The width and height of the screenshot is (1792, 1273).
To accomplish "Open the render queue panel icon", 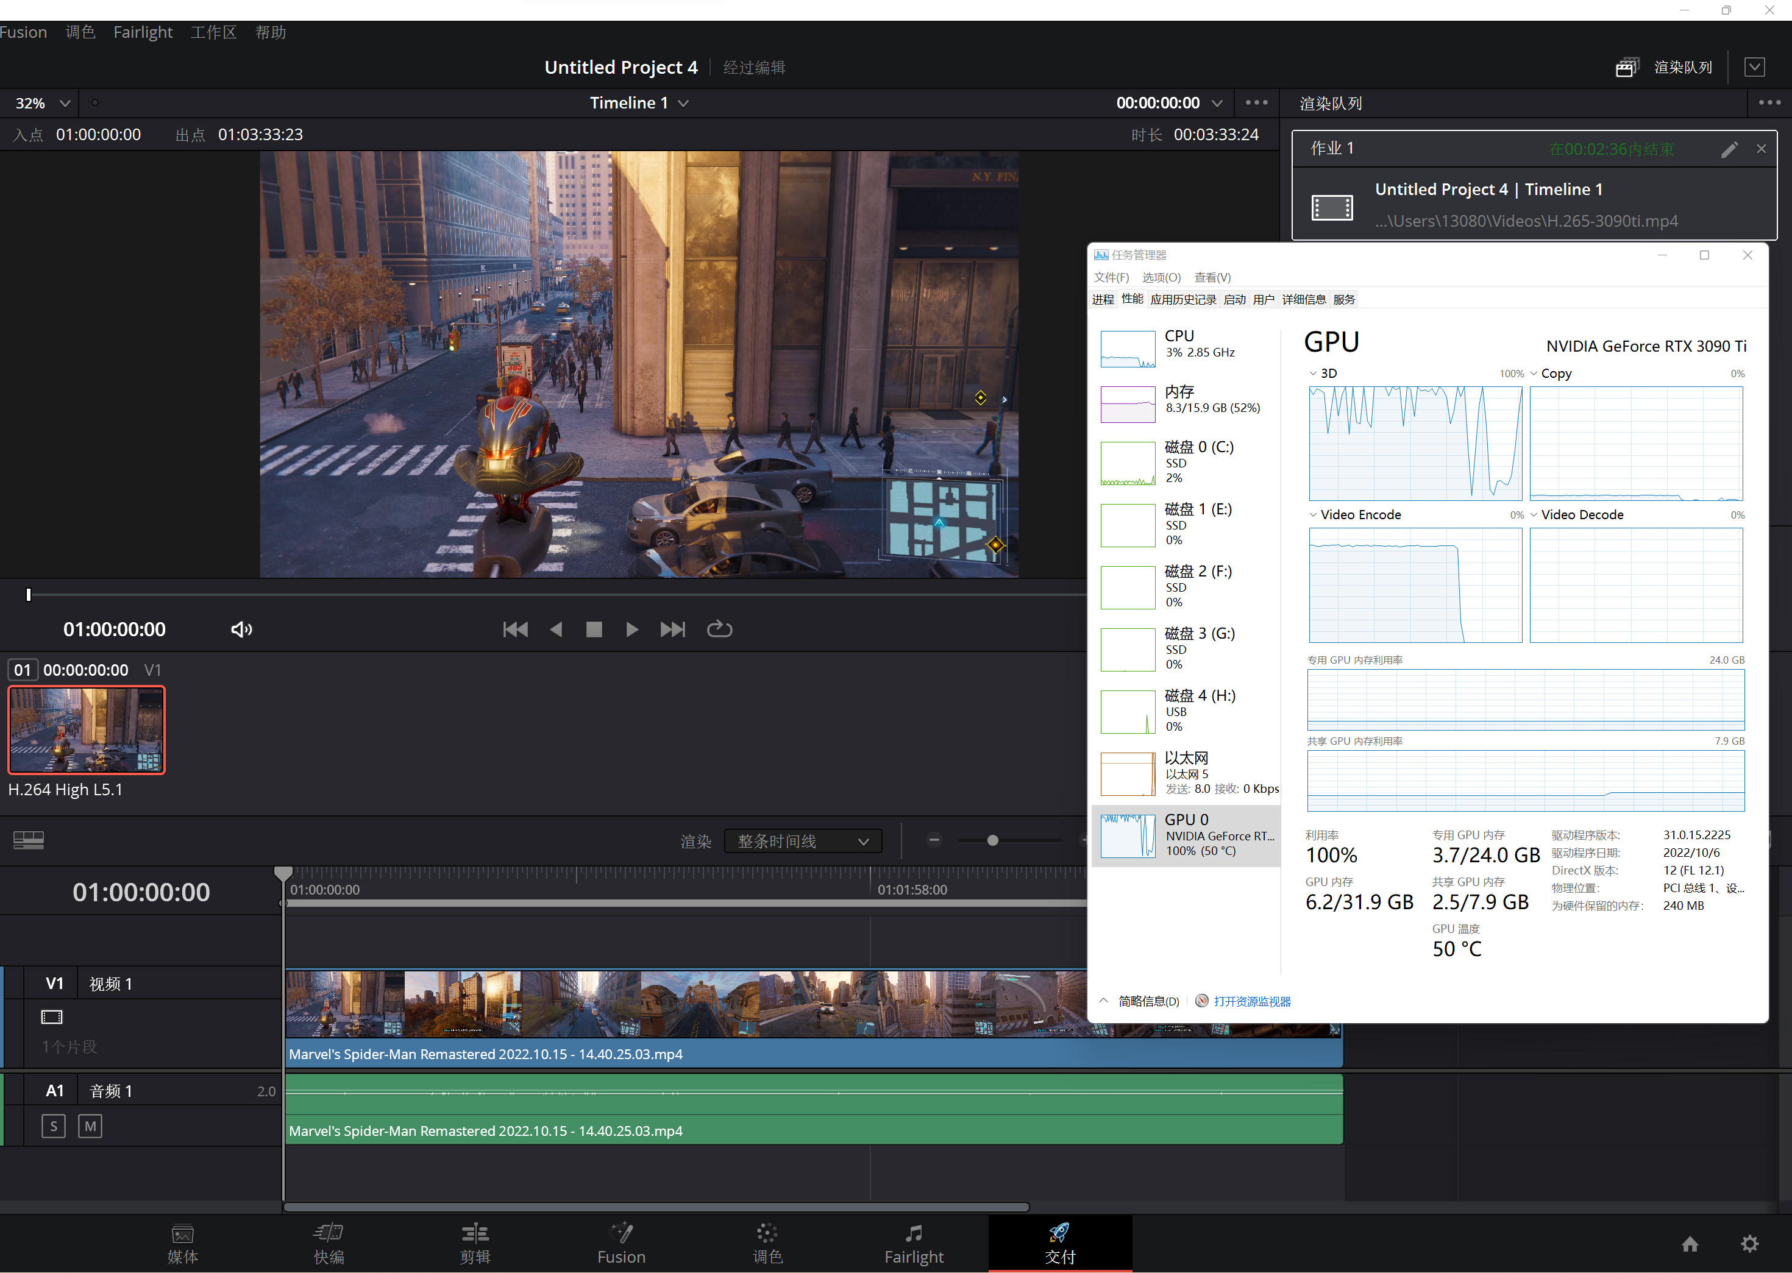I will pos(1626,66).
